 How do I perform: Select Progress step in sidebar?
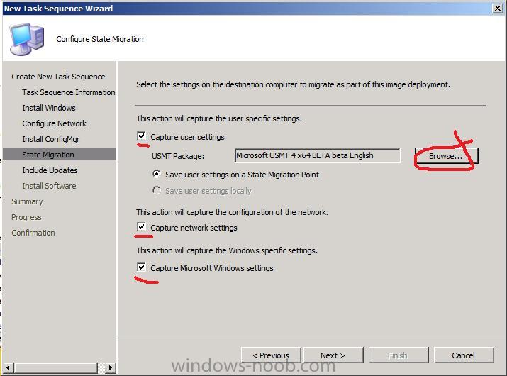pyautogui.click(x=26, y=217)
